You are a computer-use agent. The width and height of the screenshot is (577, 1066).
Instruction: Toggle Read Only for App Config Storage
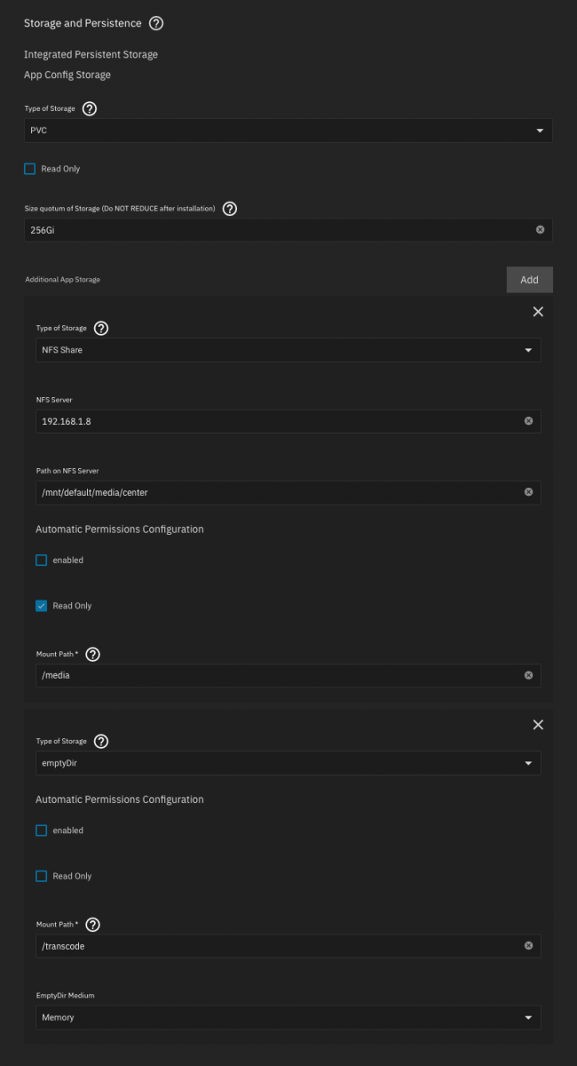coord(30,169)
